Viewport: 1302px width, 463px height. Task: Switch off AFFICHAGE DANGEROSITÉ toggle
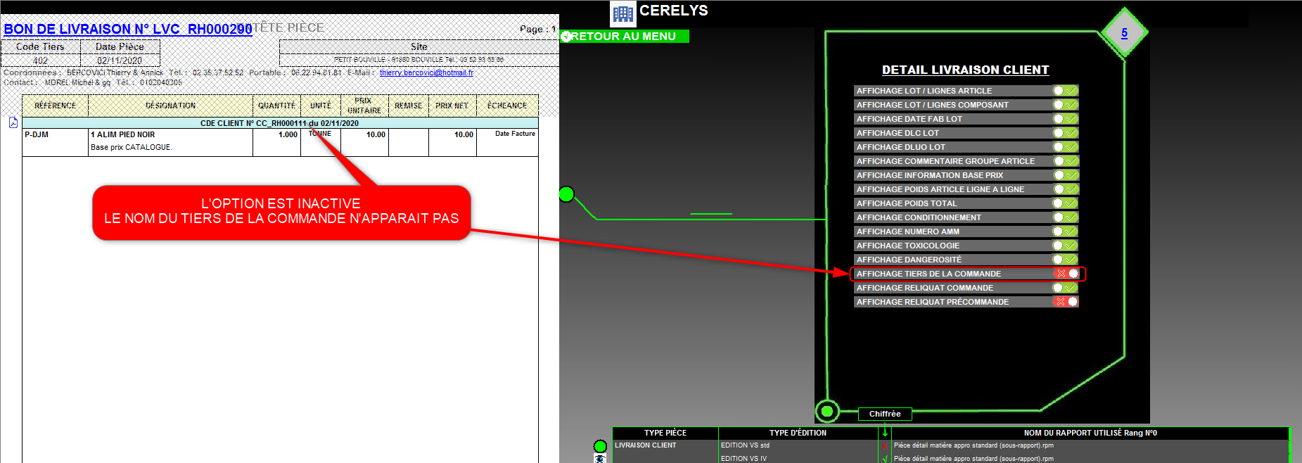pos(1065,260)
